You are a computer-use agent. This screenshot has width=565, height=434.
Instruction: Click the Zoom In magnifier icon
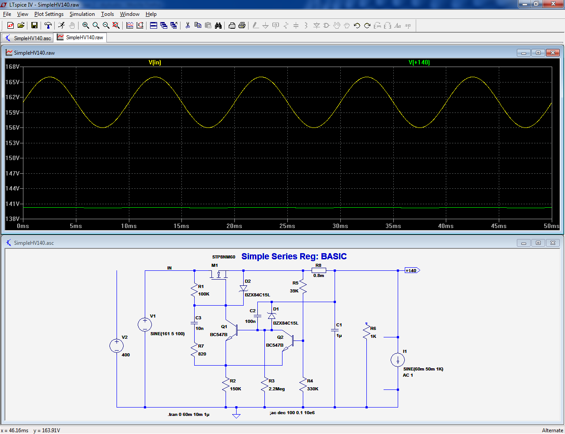coord(86,26)
